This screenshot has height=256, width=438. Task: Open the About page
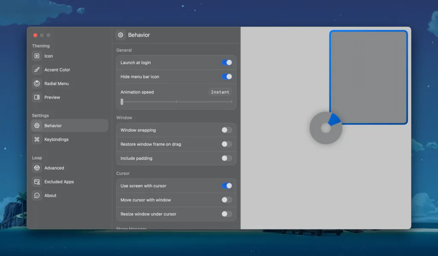tap(69, 195)
